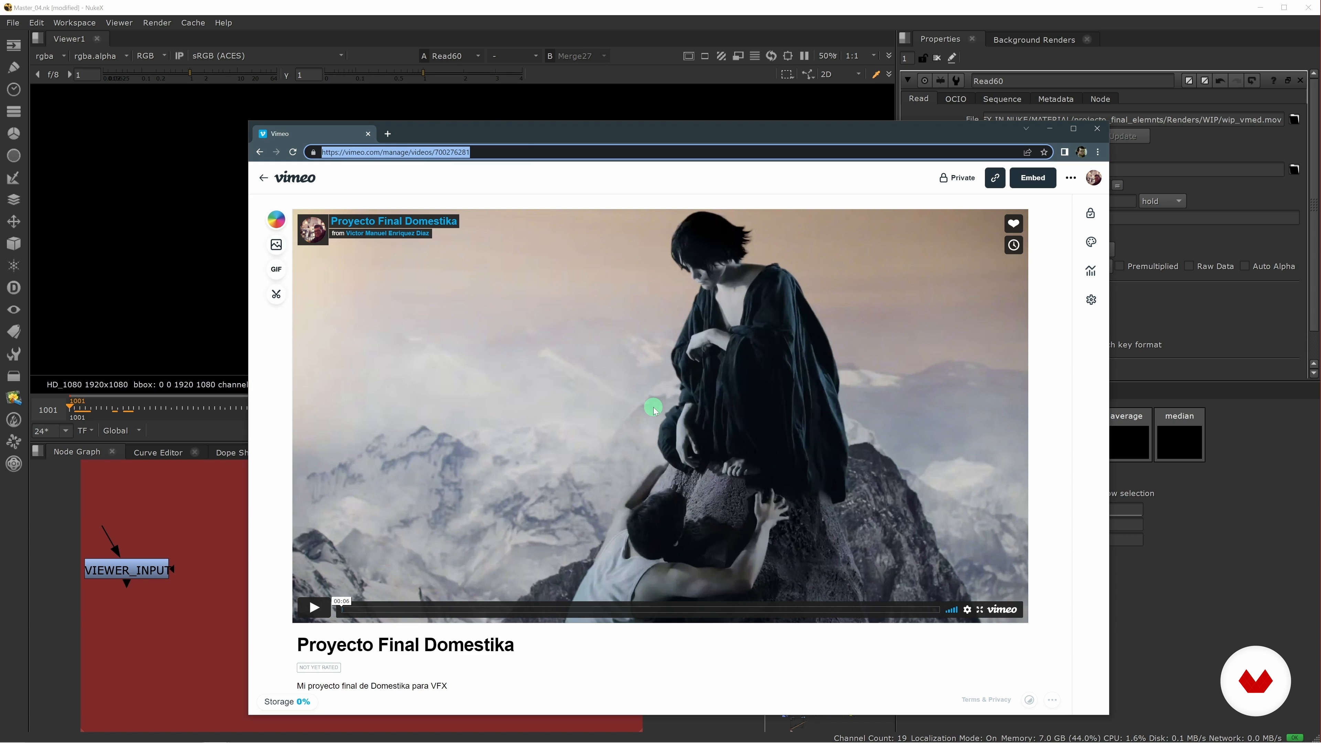Click the Embed button on Vimeo

1032,178
